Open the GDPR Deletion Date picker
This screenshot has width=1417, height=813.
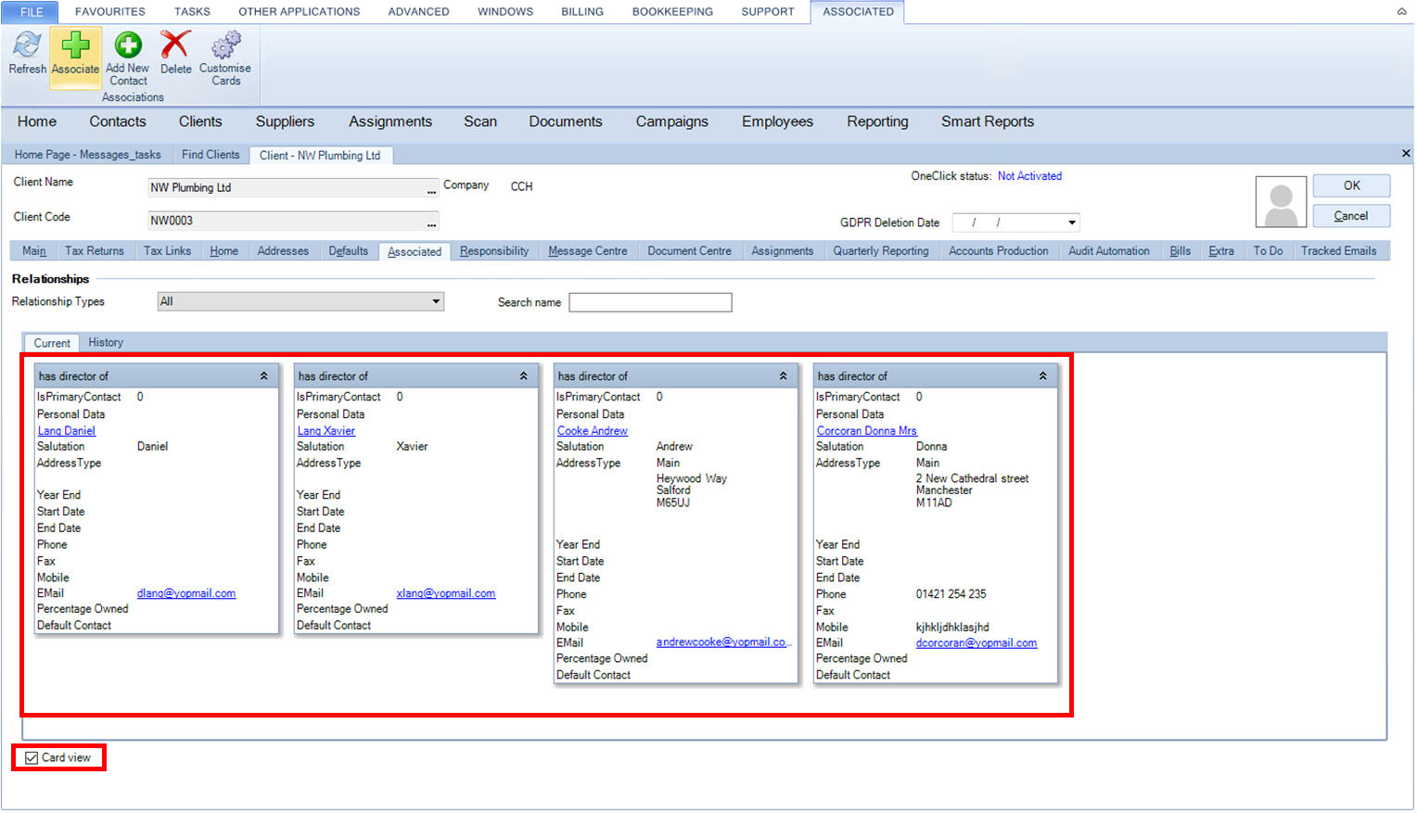(x=1072, y=222)
